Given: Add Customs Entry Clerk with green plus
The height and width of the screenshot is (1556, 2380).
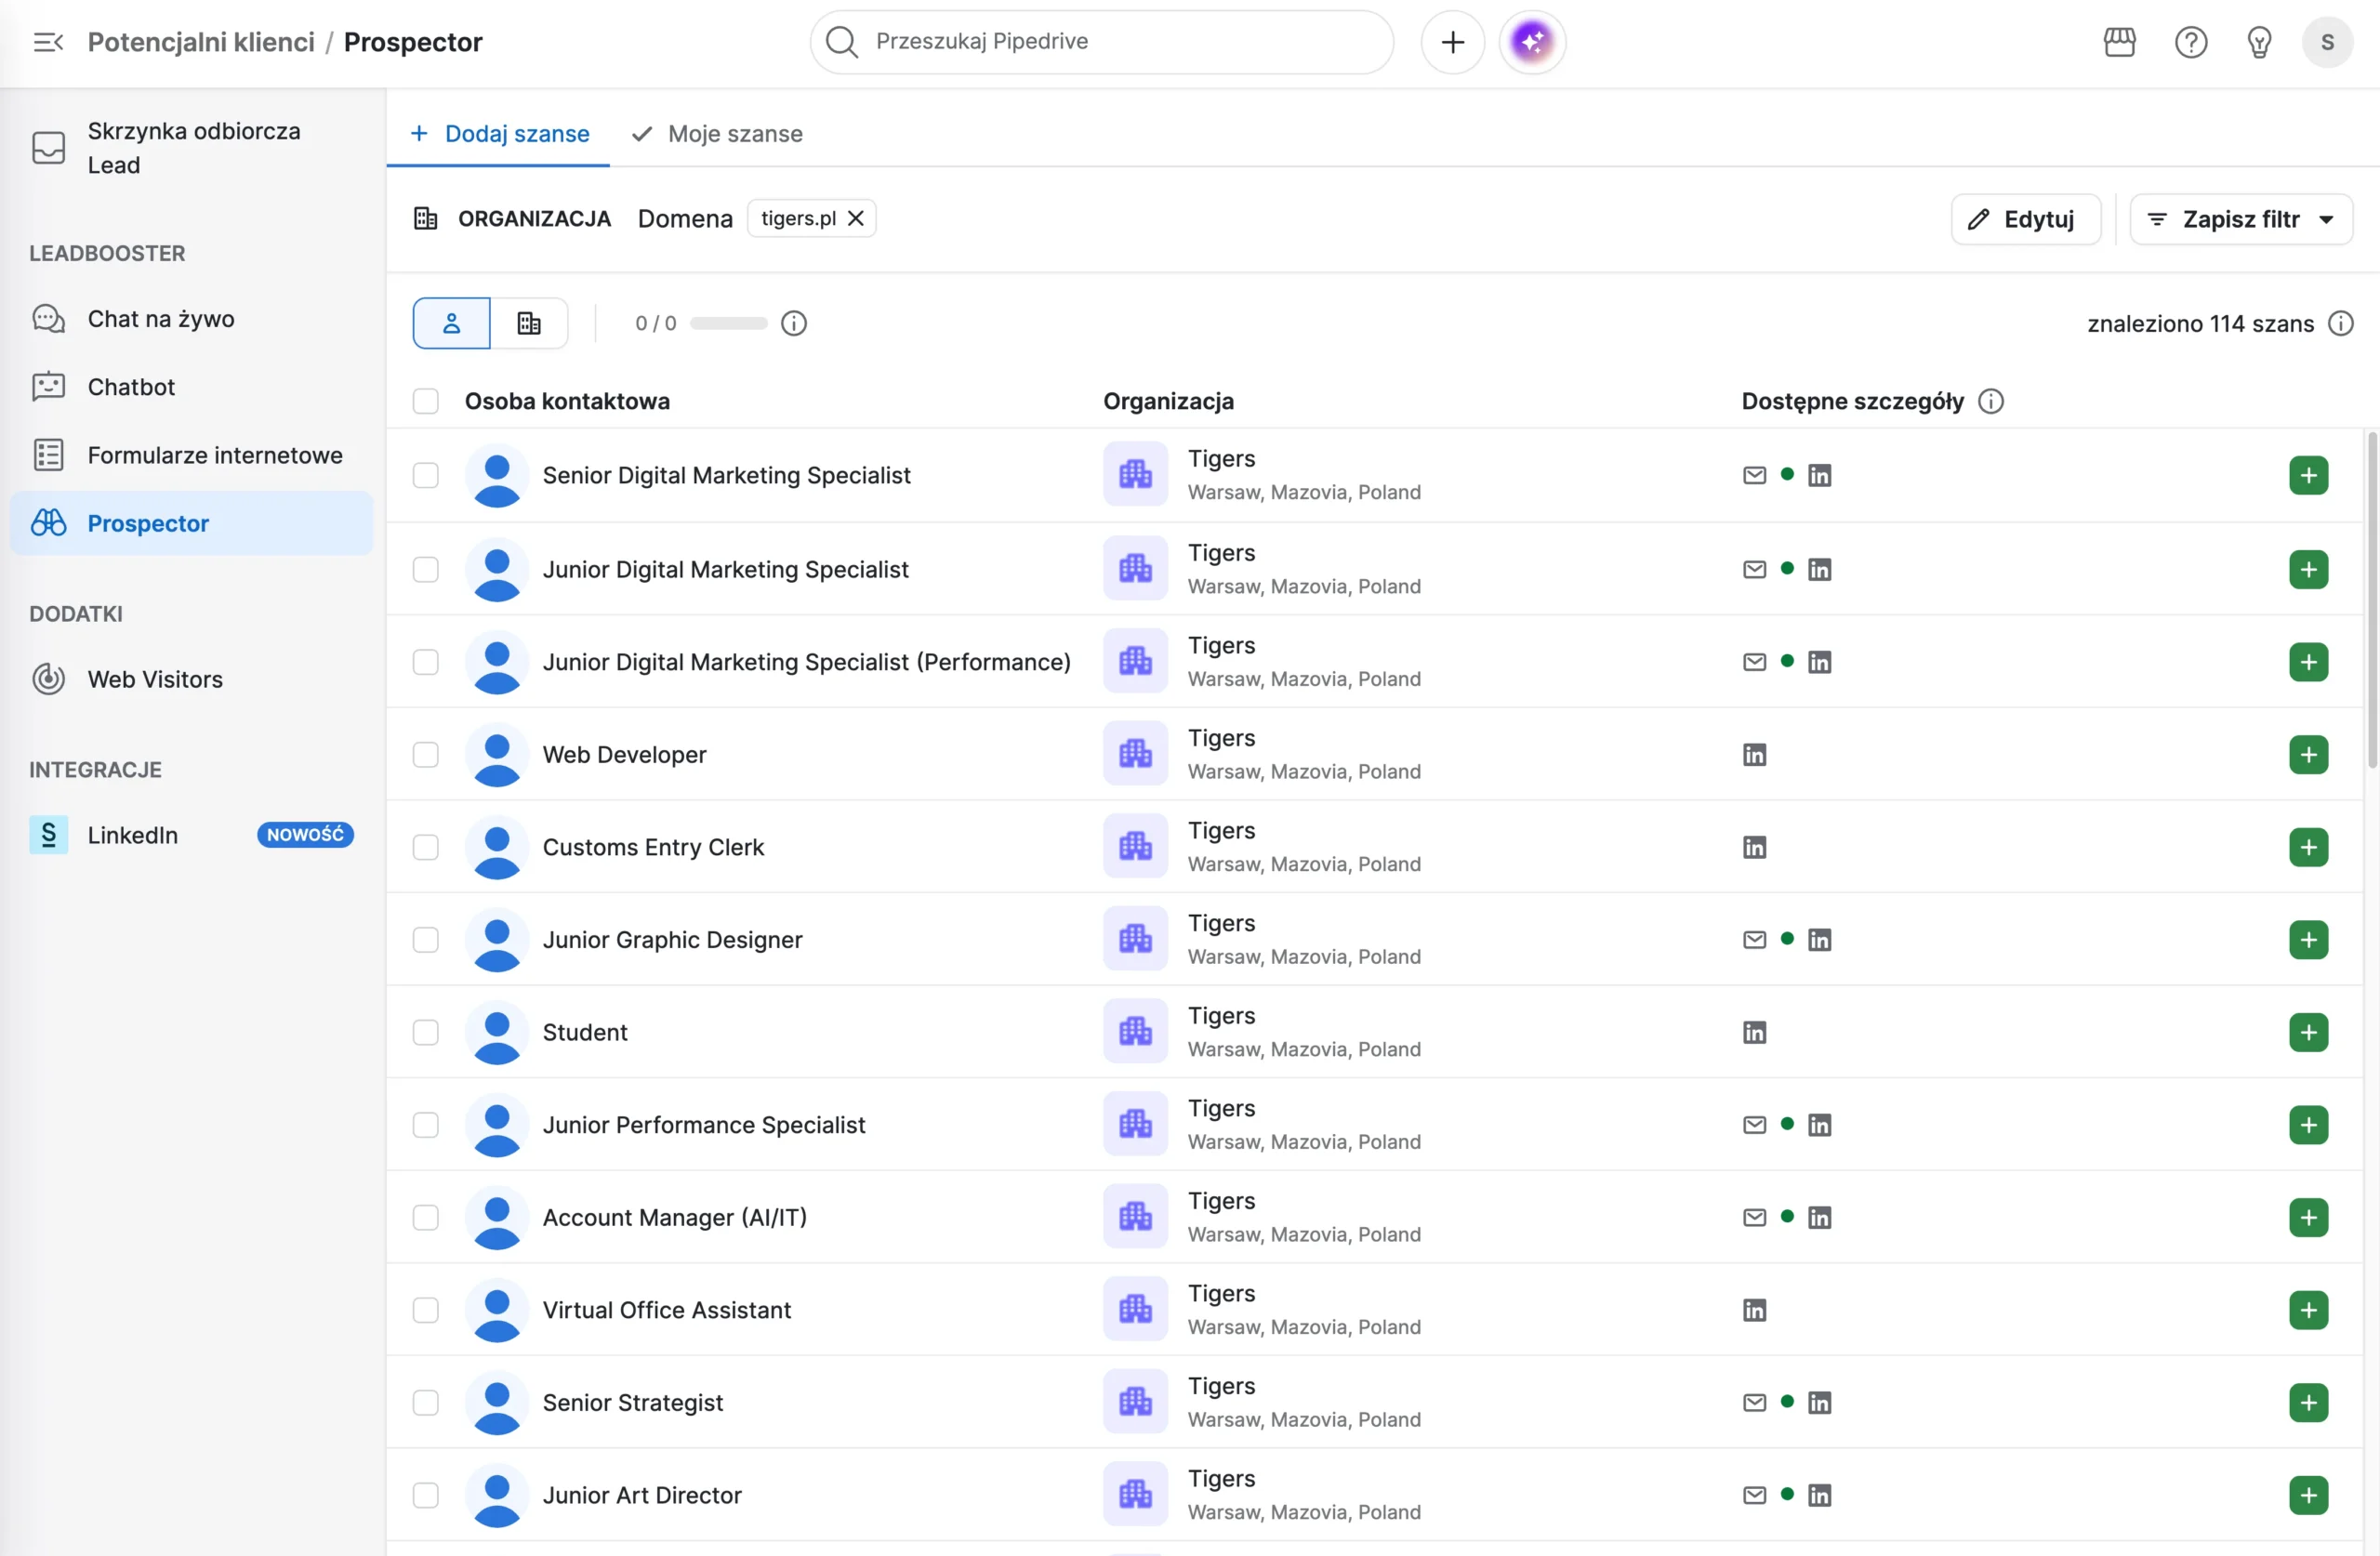Looking at the screenshot, I should (x=2308, y=847).
